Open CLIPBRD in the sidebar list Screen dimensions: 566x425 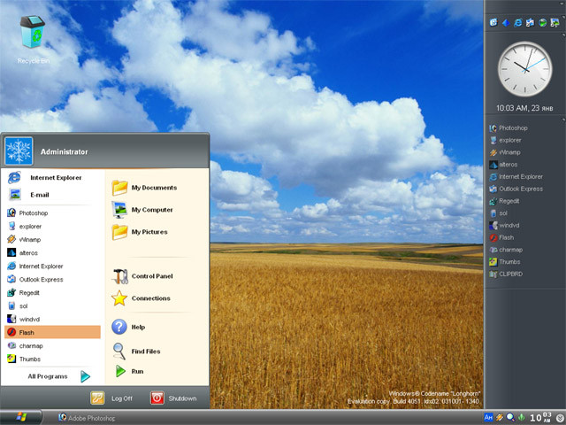(506, 274)
